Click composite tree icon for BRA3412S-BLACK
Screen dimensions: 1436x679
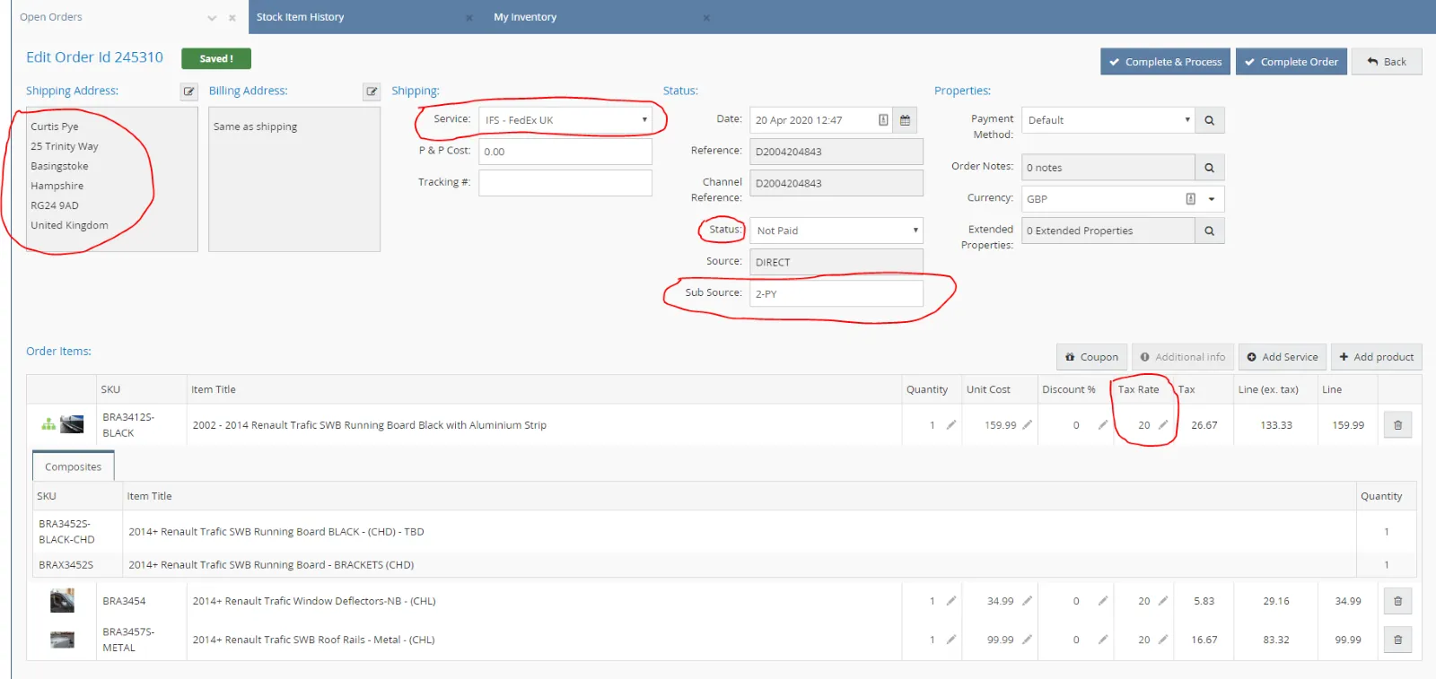[48, 424]
